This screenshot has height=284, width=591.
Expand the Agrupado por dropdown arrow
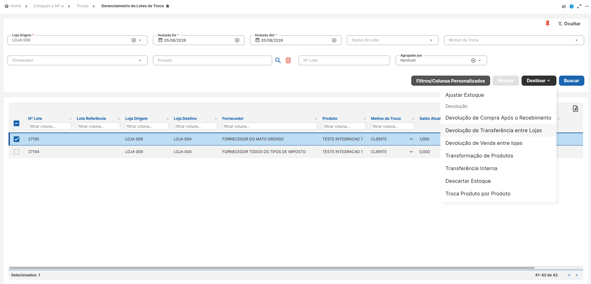pyautogui.click(x=480, y=60)
